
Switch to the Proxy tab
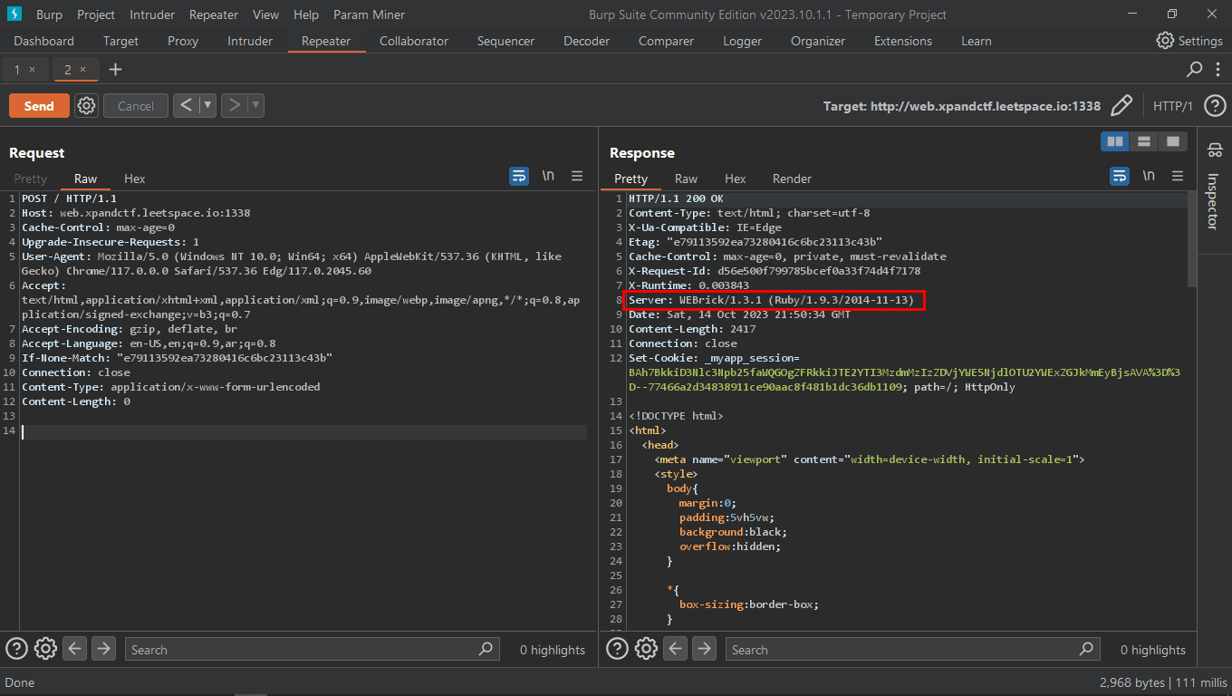coord(183,41)
